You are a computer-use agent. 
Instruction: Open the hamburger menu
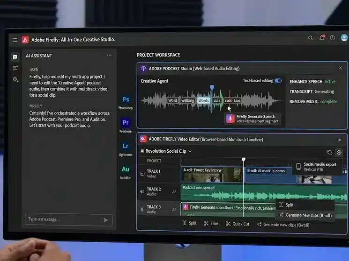(15, 40)
